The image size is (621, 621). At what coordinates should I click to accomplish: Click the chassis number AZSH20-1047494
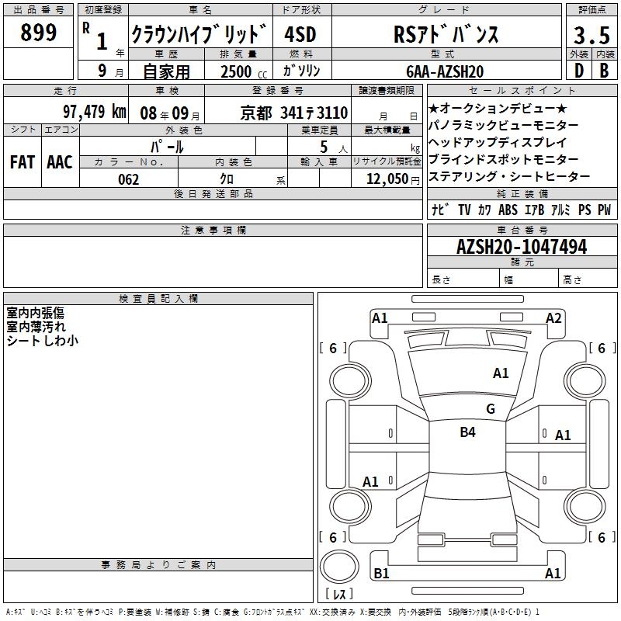[522, 248]
